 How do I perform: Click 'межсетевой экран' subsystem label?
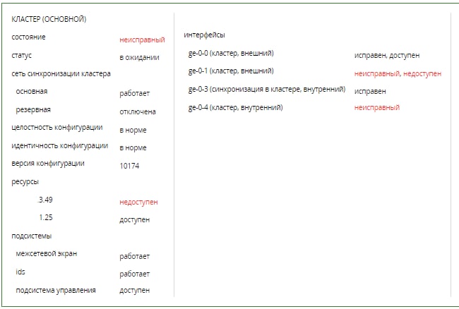(46, 254)
